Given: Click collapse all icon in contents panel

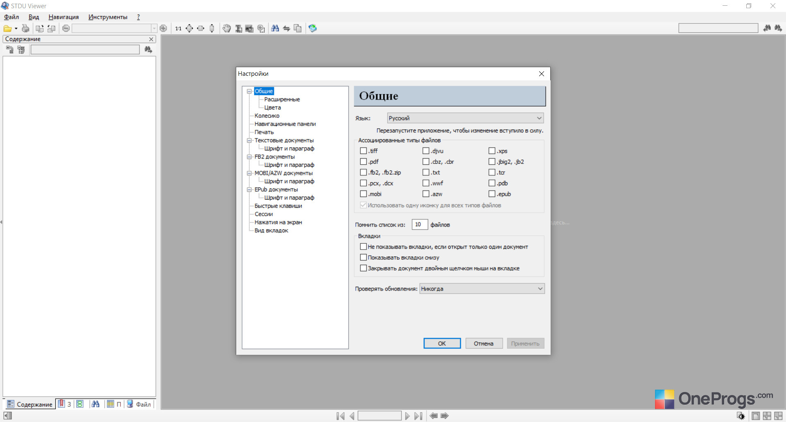Looking at the screenshot, I should coord(21,50).
